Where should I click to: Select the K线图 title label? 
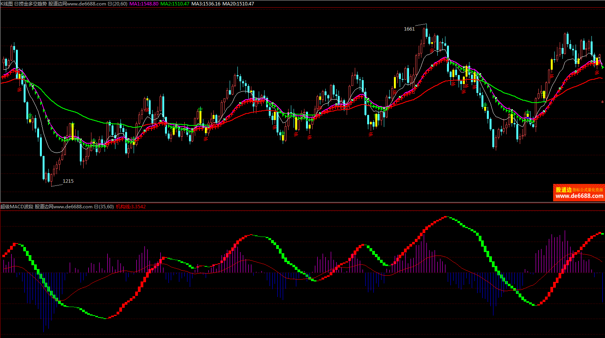(7, 4)
